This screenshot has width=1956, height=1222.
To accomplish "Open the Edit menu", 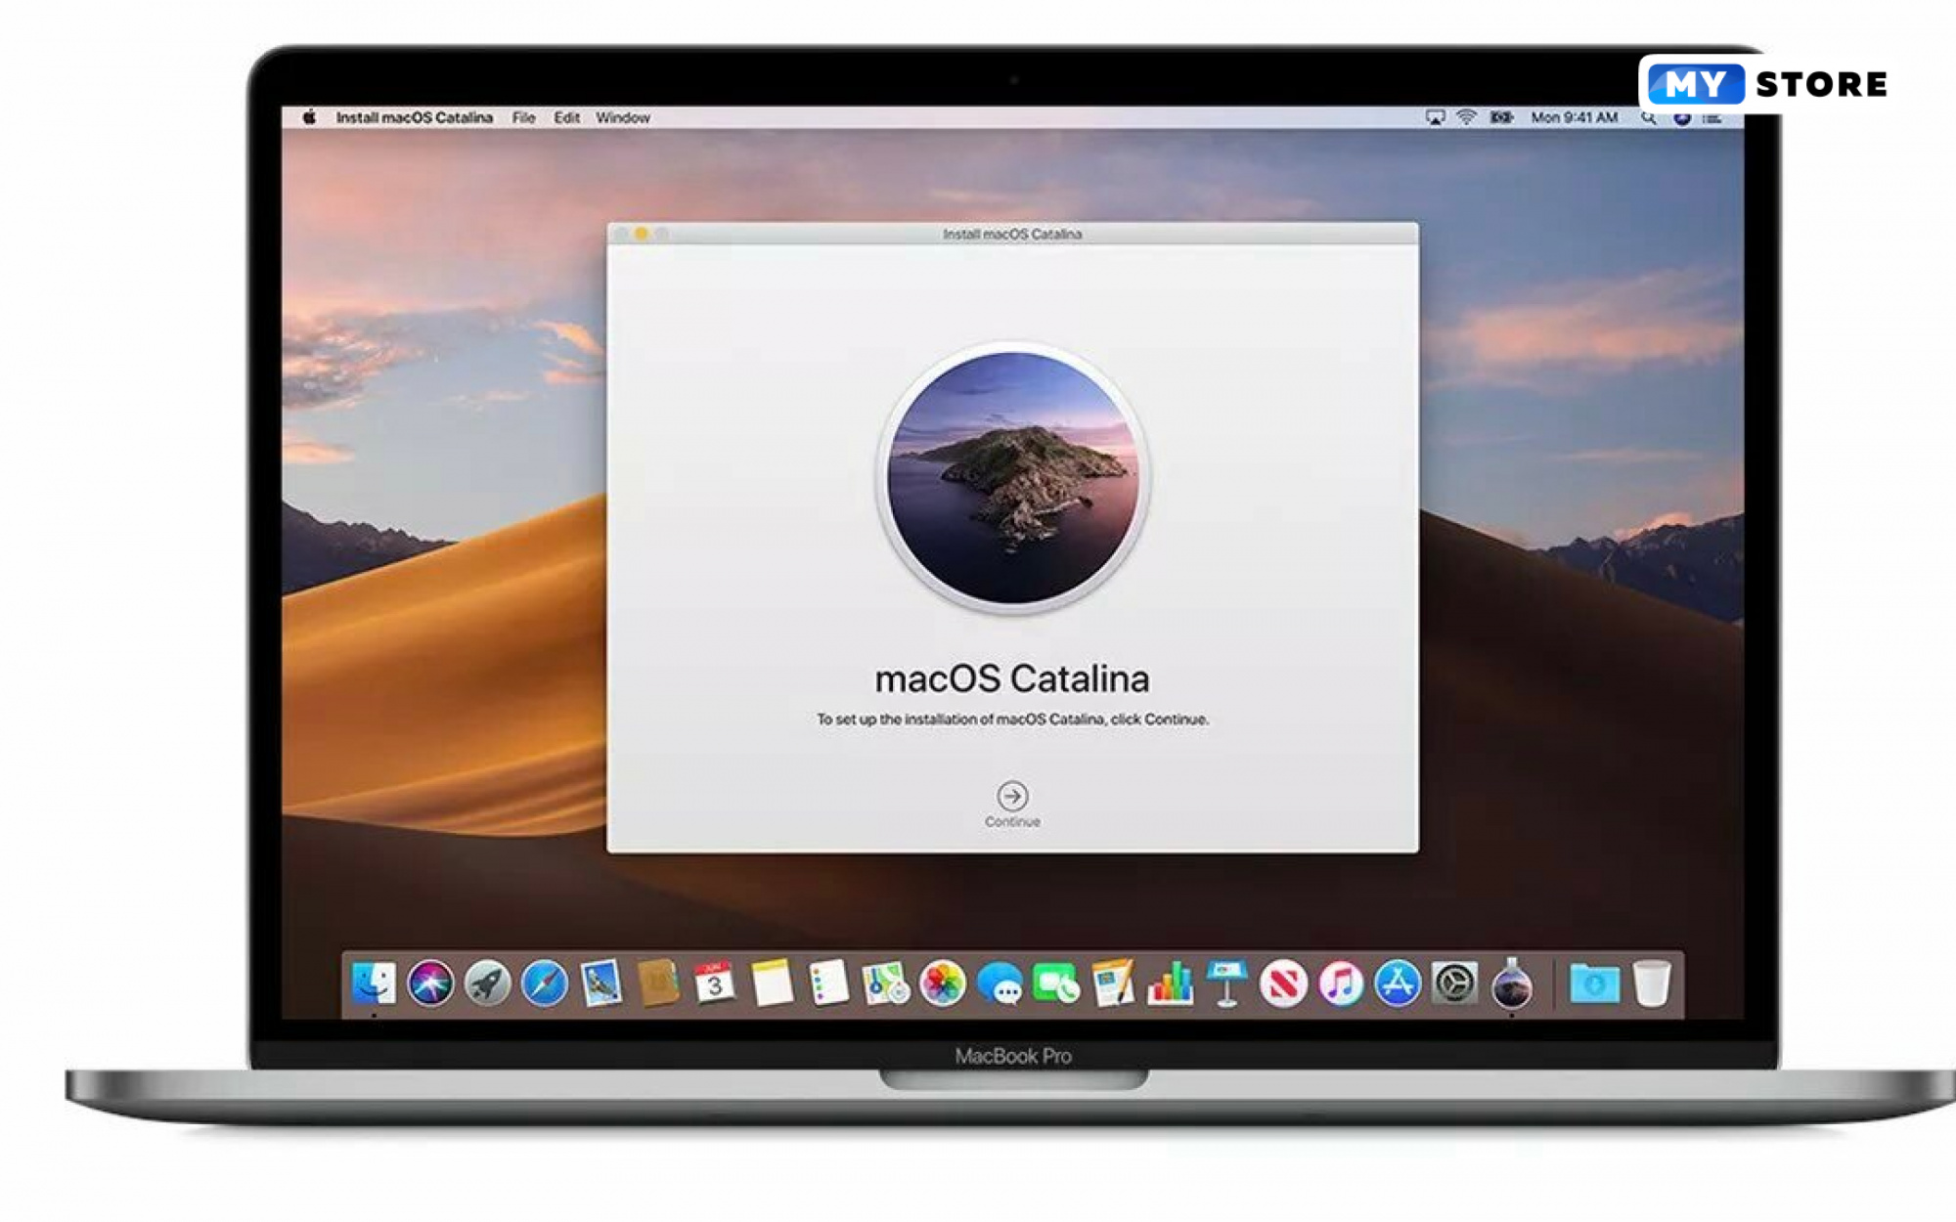I will click(x=566, y=117).
